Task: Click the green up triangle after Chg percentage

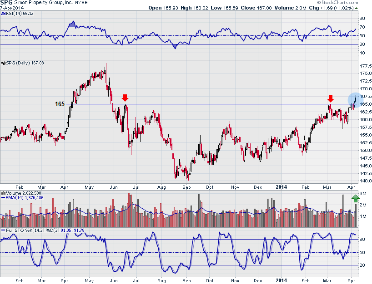Action: 357,8
